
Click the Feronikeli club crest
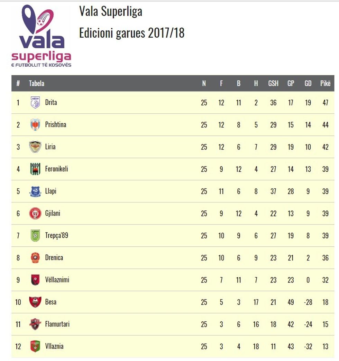[x=35, y=169]
